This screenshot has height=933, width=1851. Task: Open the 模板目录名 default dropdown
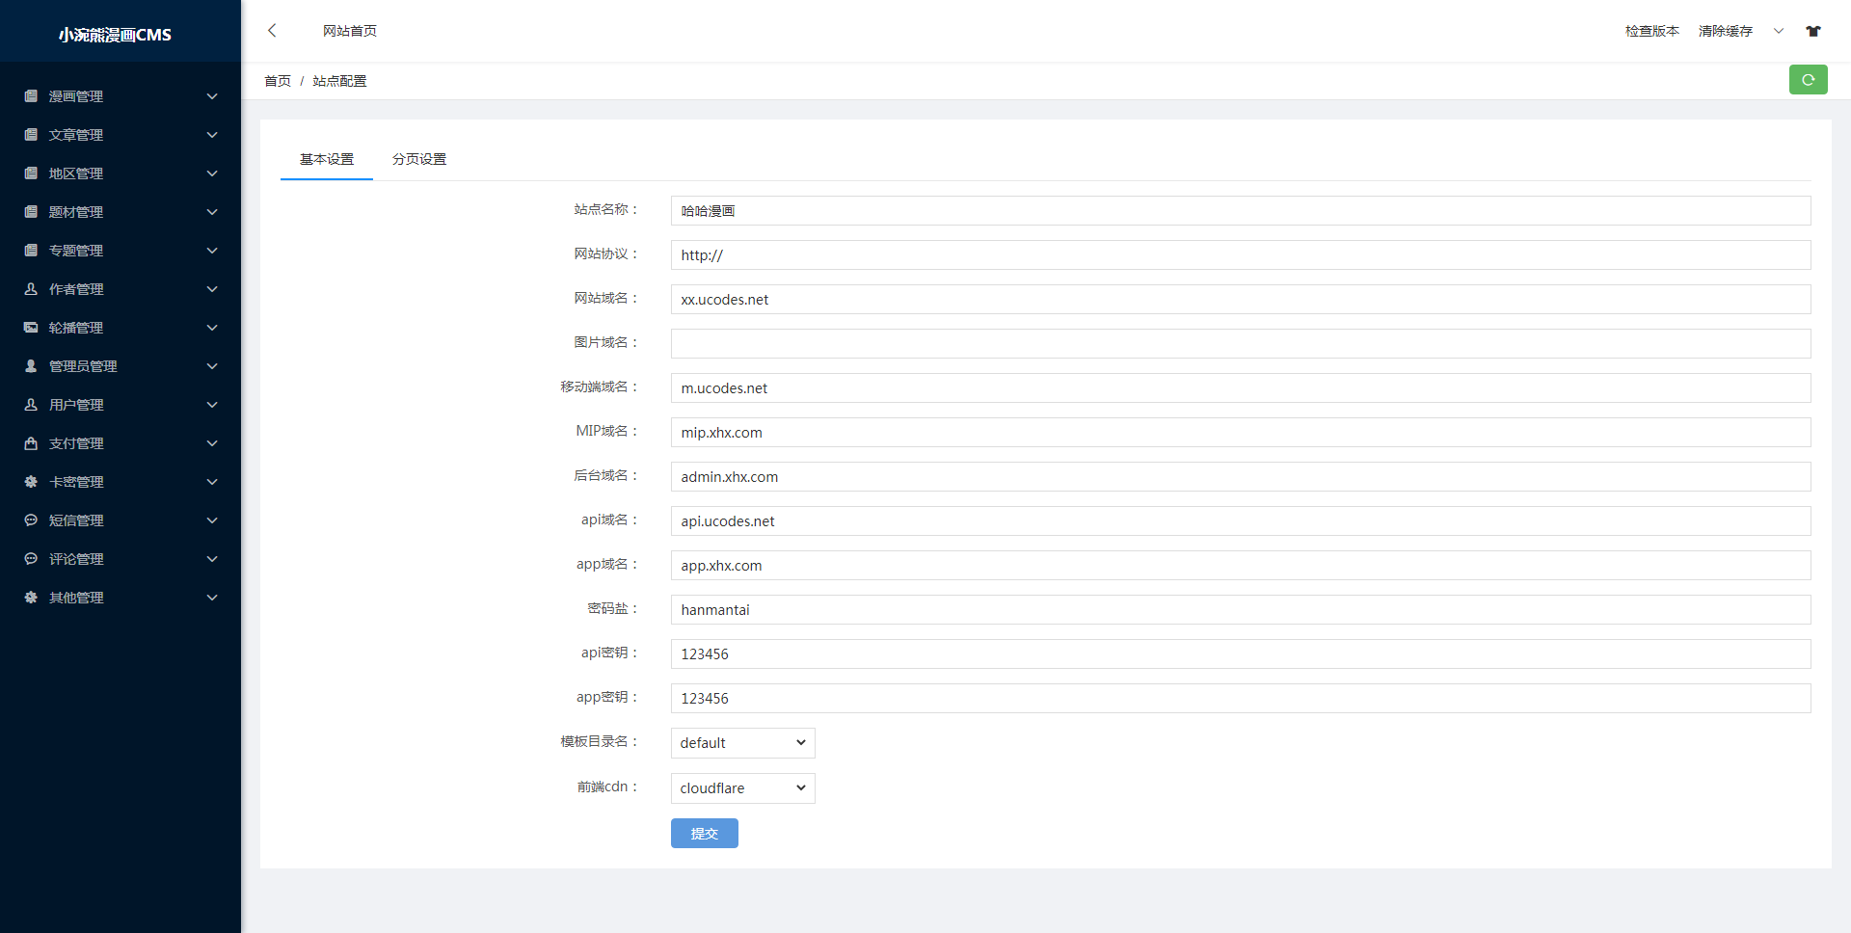742,743
